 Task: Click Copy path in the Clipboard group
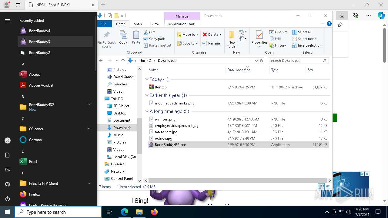coord(154,39)
